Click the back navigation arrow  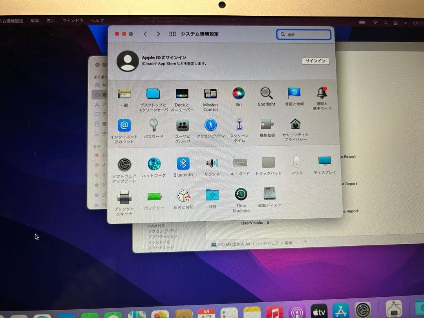(x=145, y=34)
